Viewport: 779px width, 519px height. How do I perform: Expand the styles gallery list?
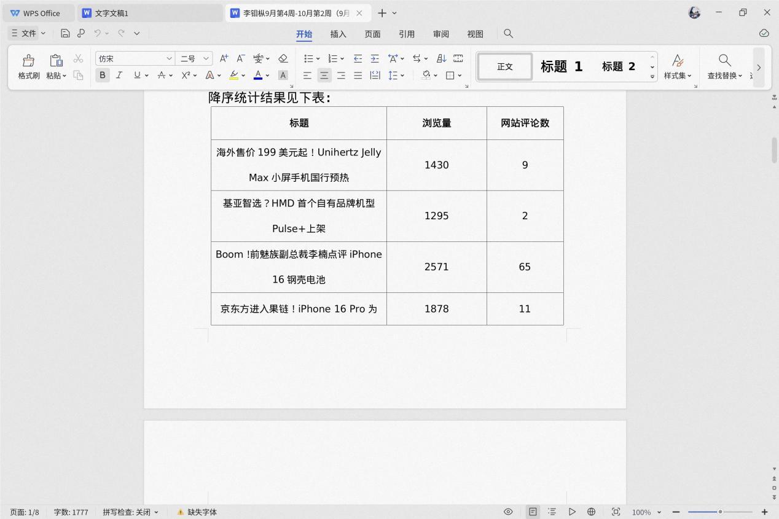(652, 77)
